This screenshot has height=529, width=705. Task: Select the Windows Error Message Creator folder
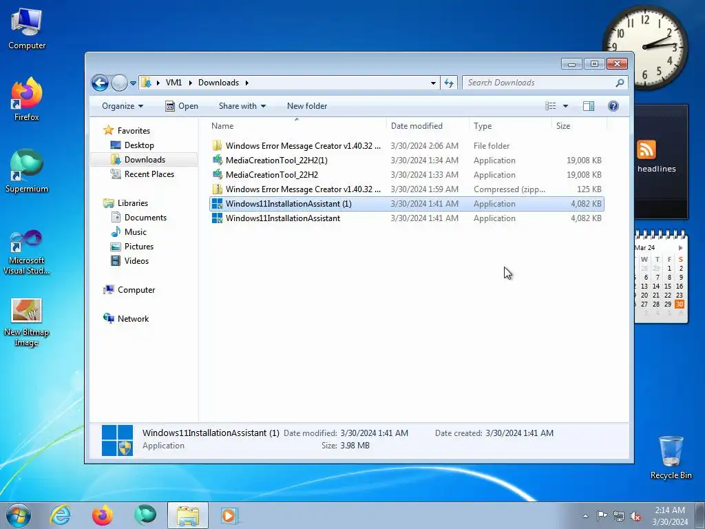[x=406, y=146]
